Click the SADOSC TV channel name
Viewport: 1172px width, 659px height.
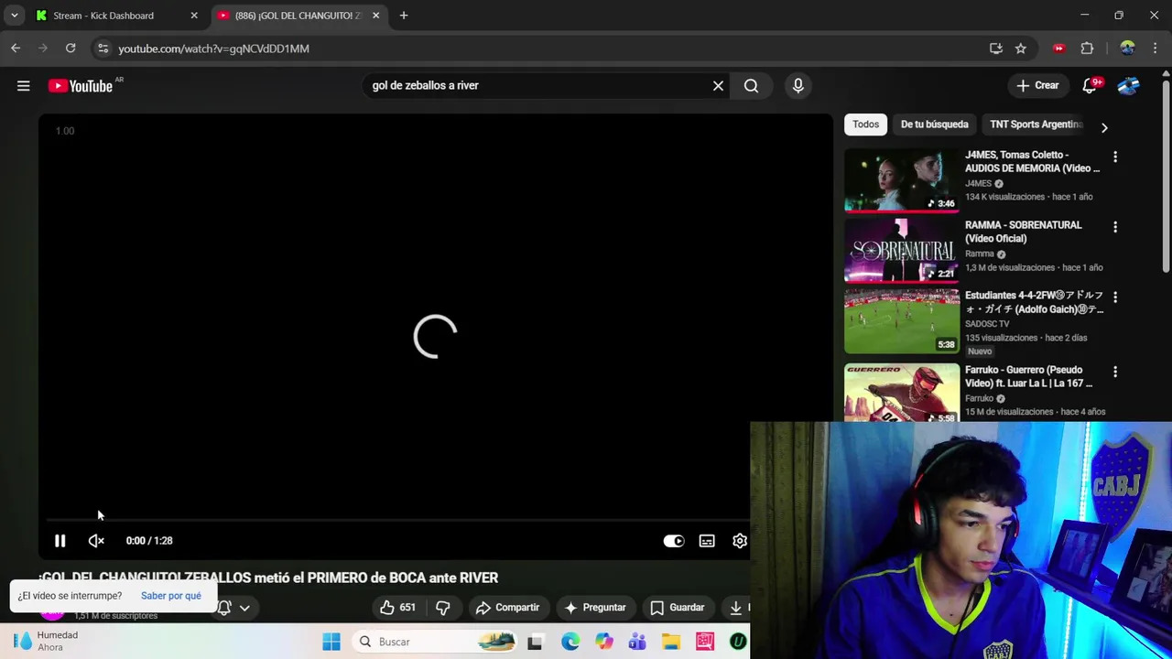click(x=987, y=324)
